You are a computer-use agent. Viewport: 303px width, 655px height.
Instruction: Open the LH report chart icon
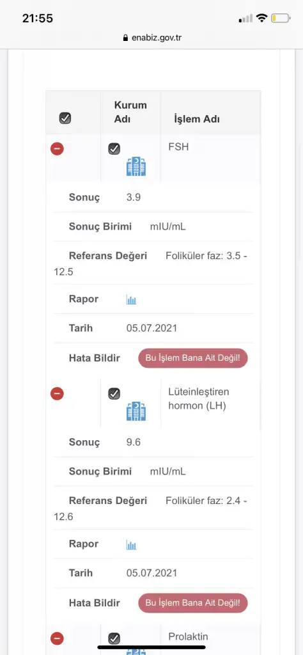click(x=132, y=544)
